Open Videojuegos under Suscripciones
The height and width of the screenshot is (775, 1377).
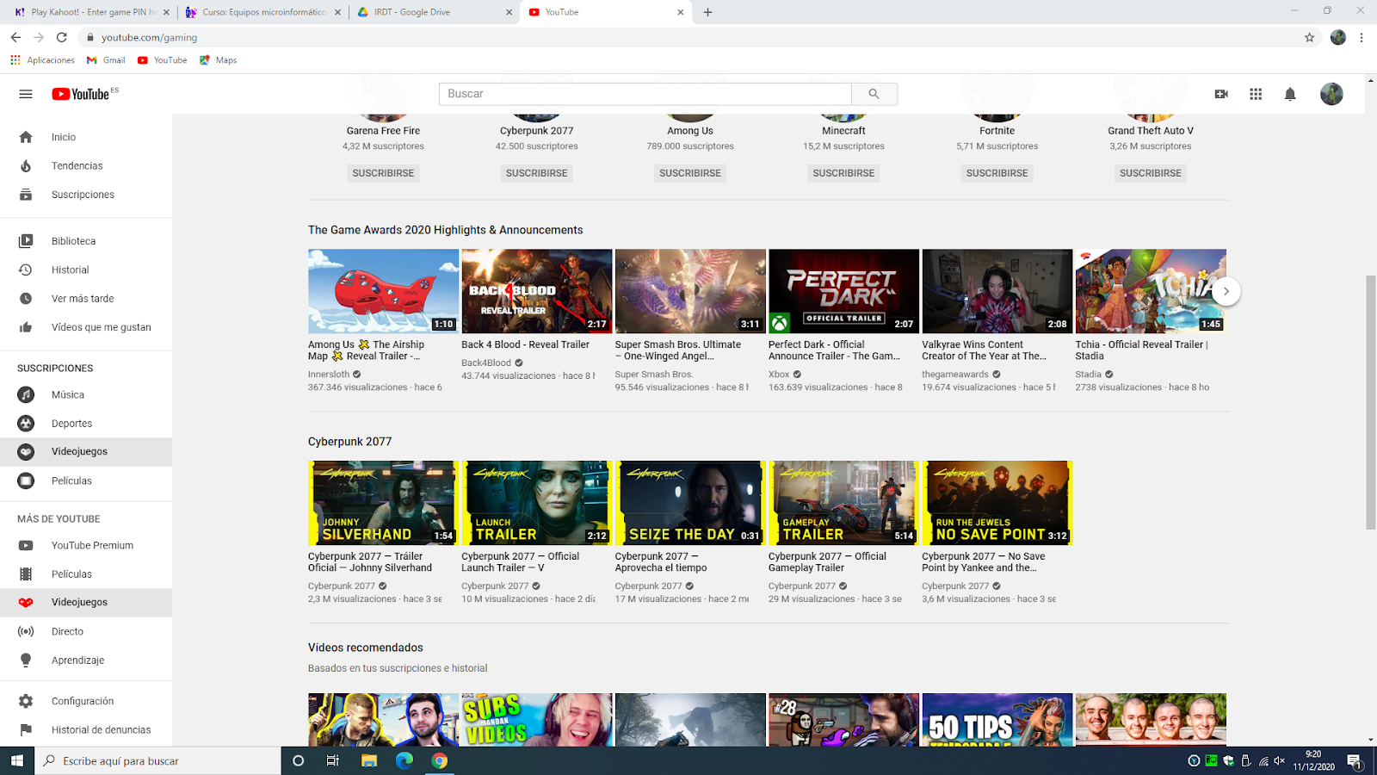pyautogui.click(x=86, y=451)
